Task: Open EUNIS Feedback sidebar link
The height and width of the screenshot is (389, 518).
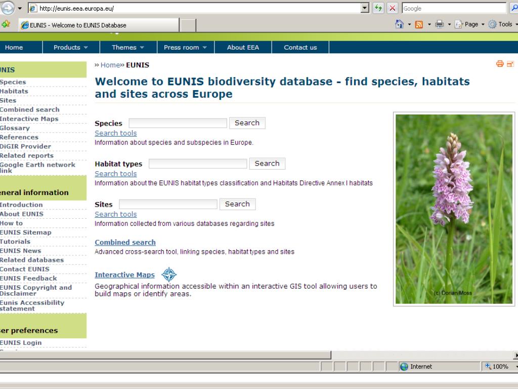Action: click(x=28, y=279)
